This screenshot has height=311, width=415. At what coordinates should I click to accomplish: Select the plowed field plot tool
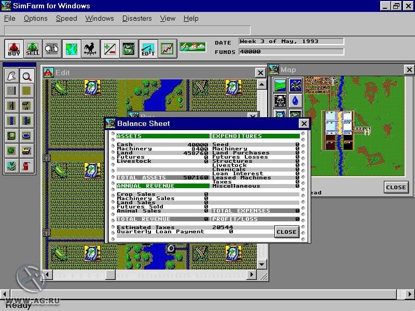pyautogui.click(x=11, y=136)
